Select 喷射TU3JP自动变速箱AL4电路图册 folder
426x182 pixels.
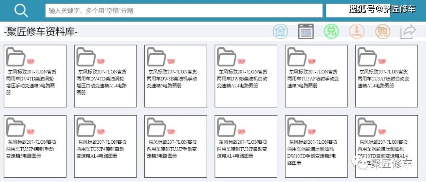(x=246, y=146)
